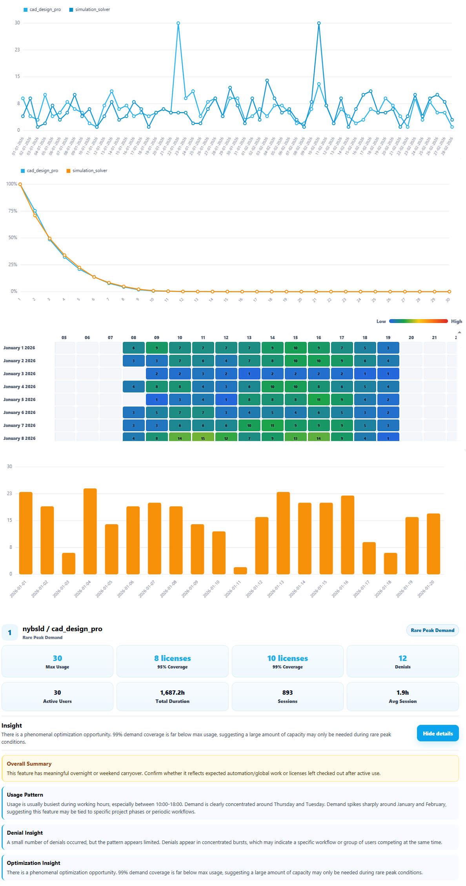
Task: Click the 1.9h Avg Session card
Action: [403, 697]
